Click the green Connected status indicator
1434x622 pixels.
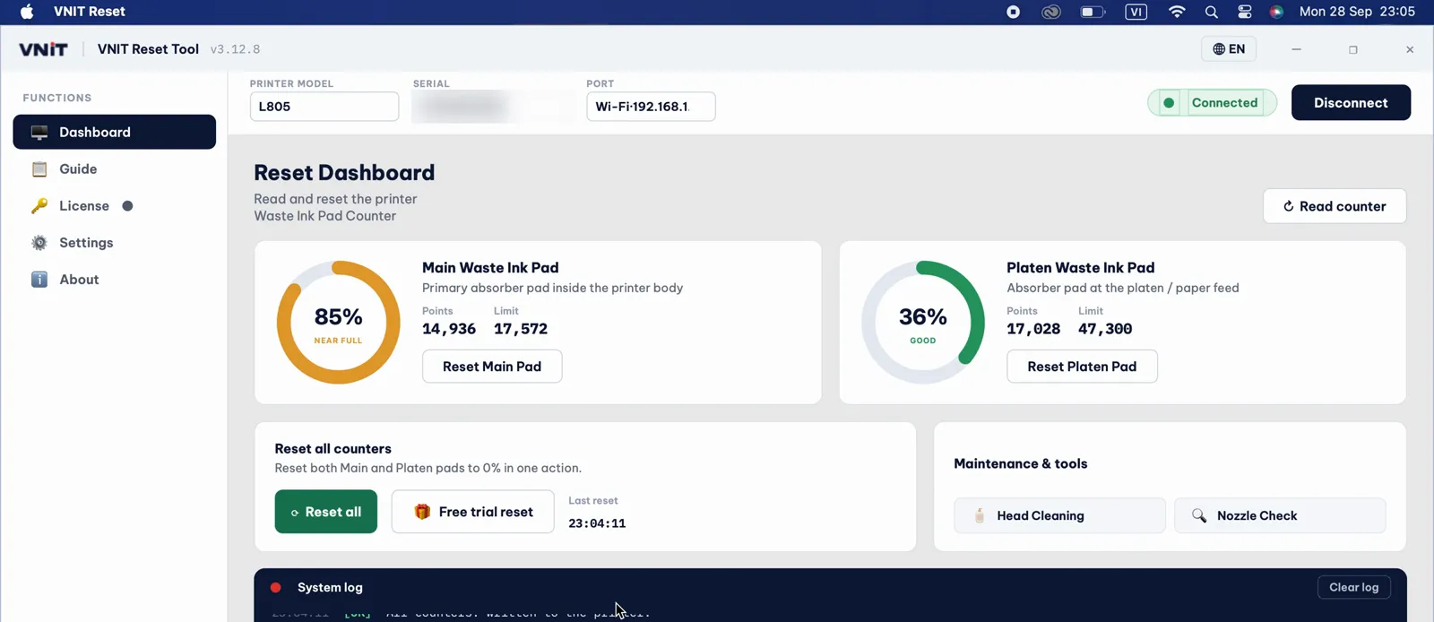(1213, 103)
